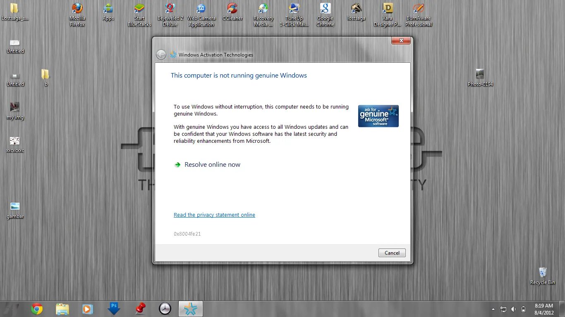Open TuneUp 1-Click Maintenance shortcut
565x317 pixels.
(x=294, y=15)
